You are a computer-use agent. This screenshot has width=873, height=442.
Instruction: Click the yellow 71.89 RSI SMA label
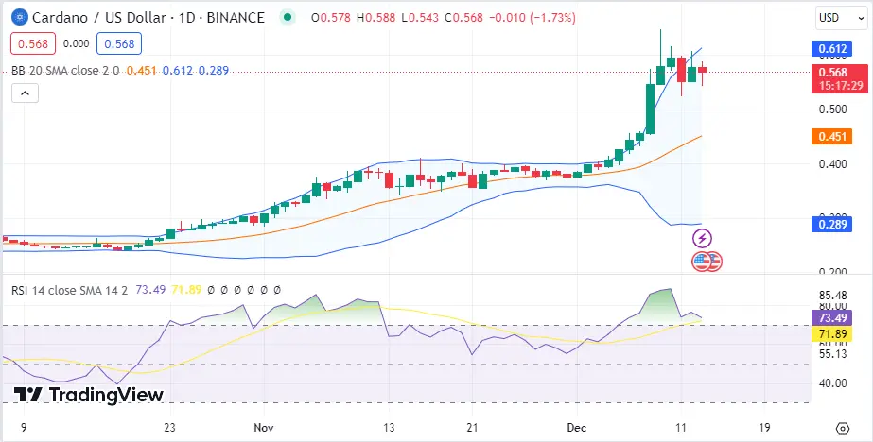point(832,334)
